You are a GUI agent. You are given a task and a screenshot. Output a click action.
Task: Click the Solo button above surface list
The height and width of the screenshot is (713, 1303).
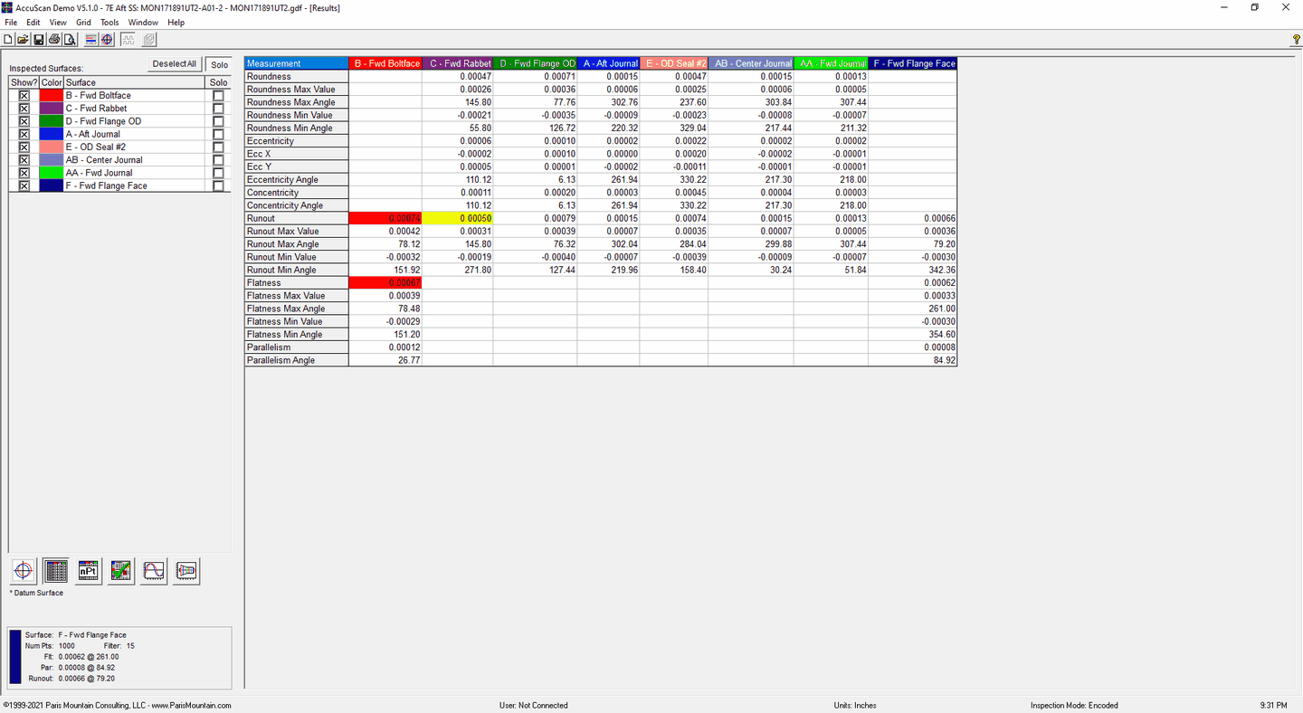219,64
